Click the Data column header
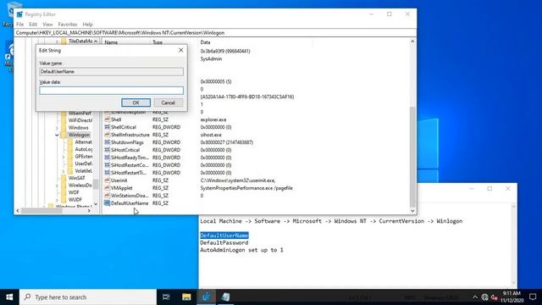Screen dimensions: 542x305 click(205, 42)
